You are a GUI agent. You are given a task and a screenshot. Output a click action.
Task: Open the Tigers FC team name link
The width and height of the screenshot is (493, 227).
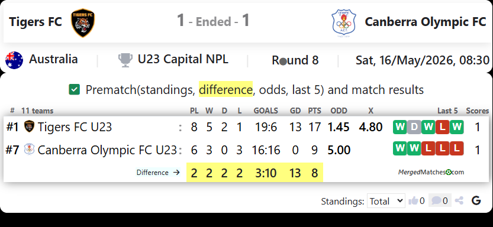(x=36, y=22)
